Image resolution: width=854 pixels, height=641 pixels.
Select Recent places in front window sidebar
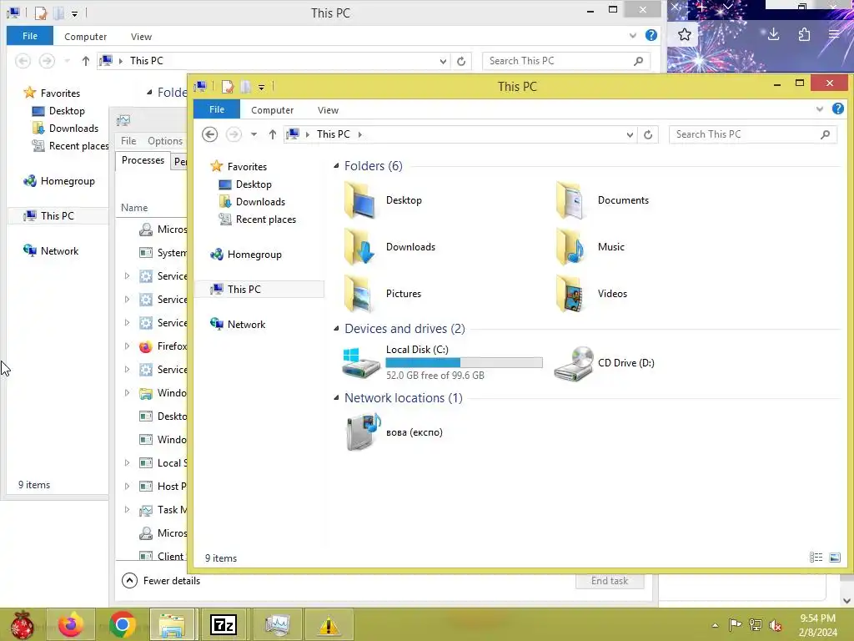[x=257, y=220]
